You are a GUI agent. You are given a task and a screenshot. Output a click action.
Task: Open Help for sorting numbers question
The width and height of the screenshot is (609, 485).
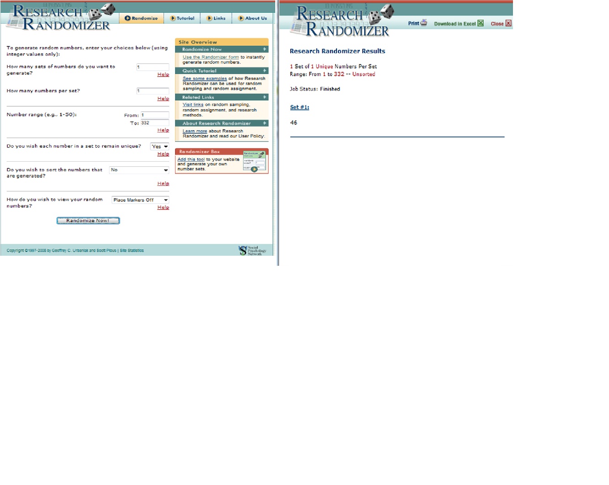[x=163, y=184]
